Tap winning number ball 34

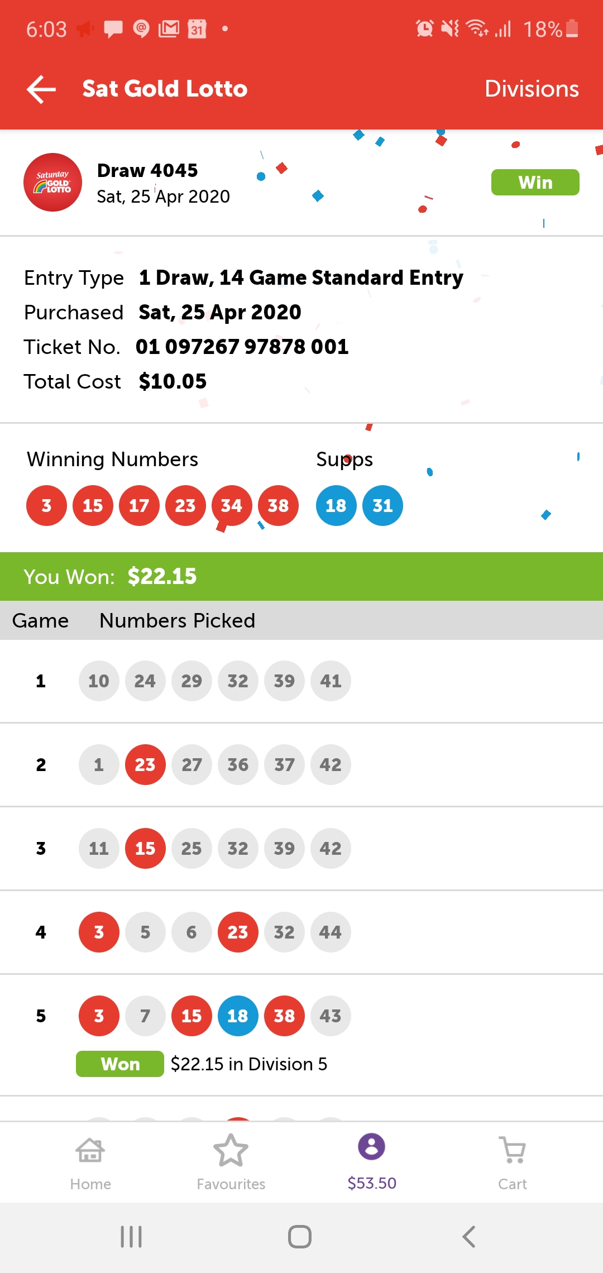click(232, 506)
